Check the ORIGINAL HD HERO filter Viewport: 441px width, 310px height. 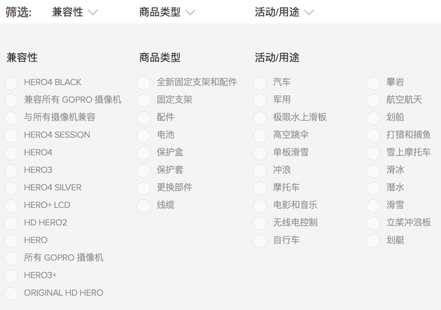[11, 293]
